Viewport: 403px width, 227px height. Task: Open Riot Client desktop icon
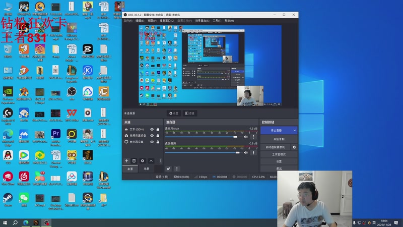8,179
